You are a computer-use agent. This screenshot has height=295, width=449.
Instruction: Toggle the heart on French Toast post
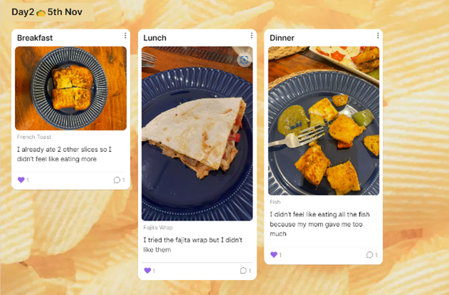point(21,180)
